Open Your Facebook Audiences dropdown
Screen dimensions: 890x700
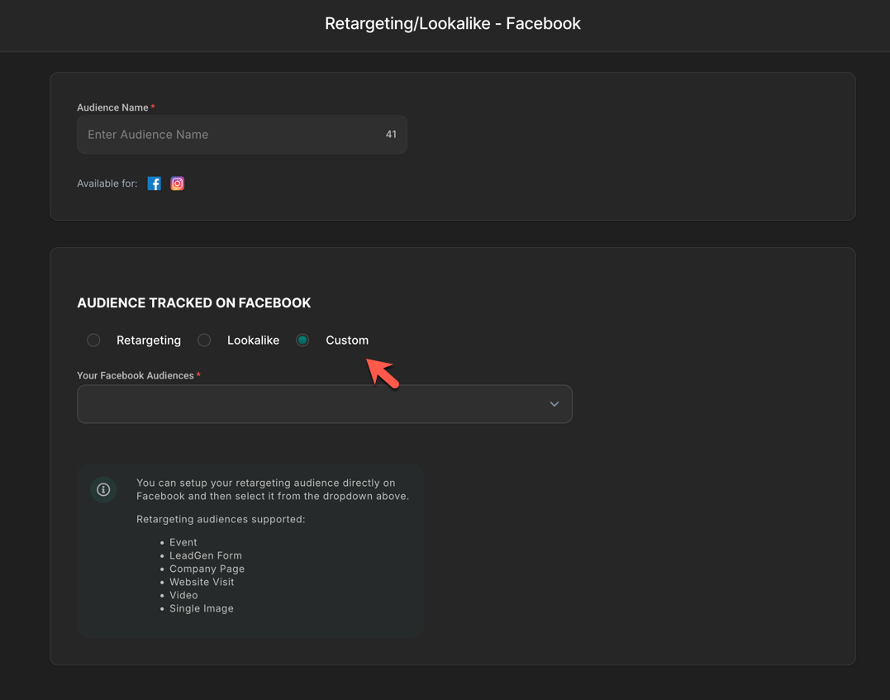click(x=314, y=404)
